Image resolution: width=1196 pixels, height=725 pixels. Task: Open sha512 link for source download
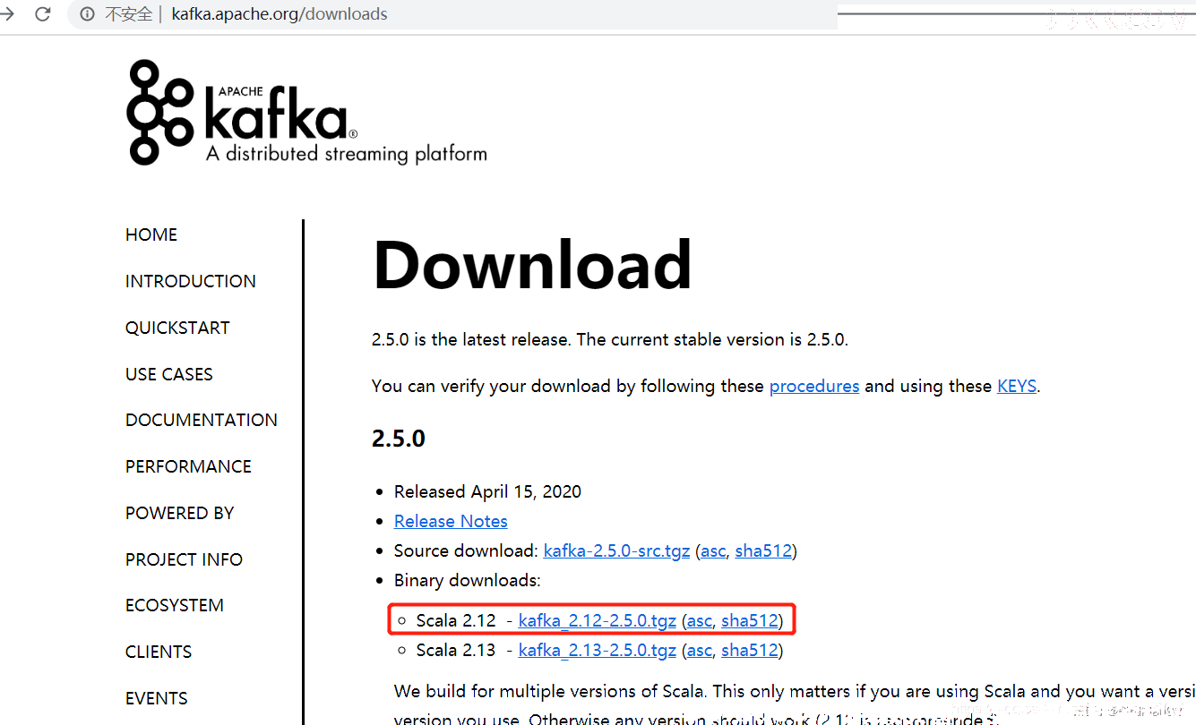[763, 550]
